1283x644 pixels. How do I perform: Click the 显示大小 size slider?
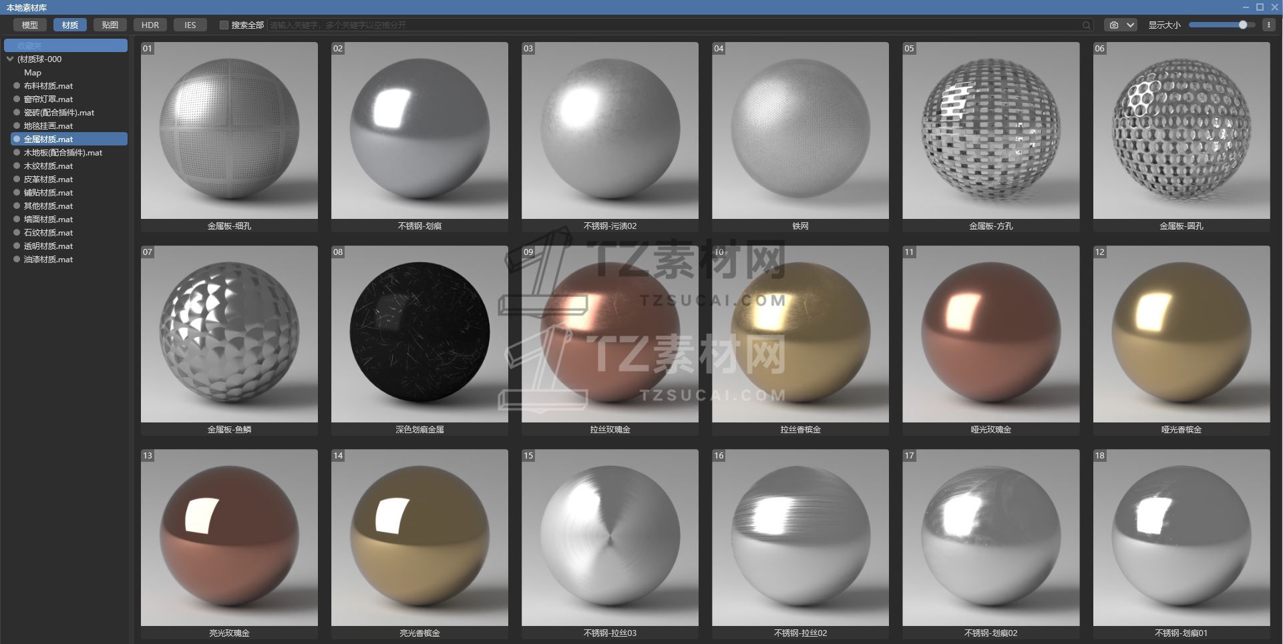(x=1222, y=25)
